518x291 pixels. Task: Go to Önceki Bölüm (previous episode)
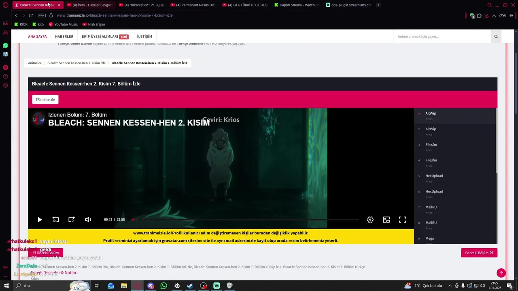(46, 253)
